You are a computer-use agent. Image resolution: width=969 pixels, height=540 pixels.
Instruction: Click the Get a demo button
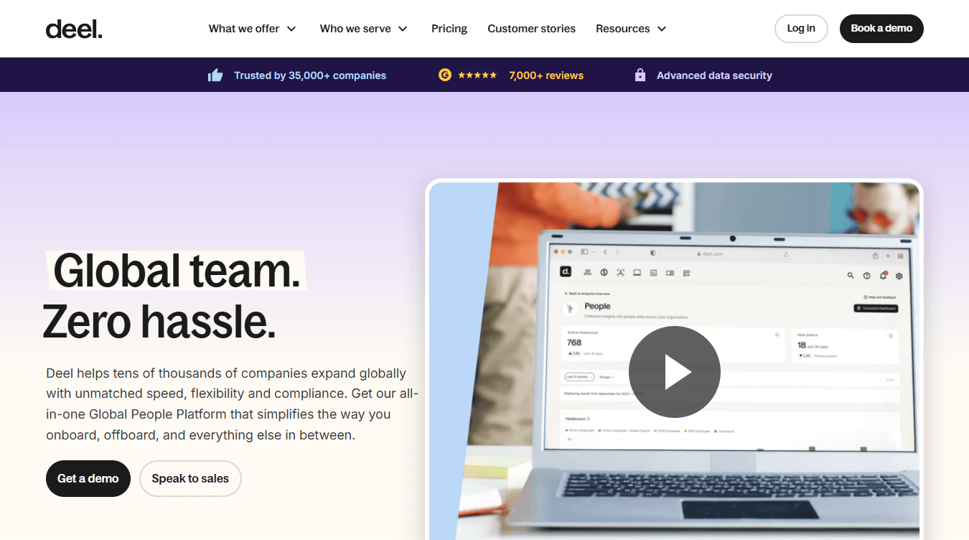(x=88, y=478)
